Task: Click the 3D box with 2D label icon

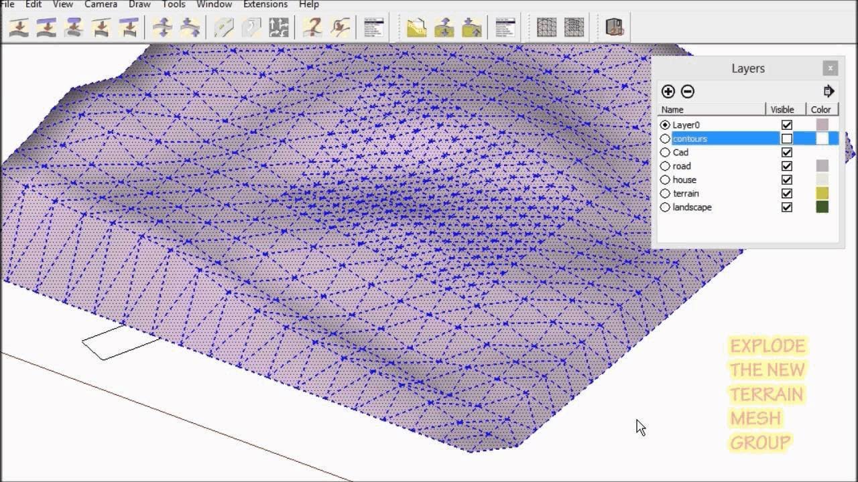Action: click(x=615, y=27)
